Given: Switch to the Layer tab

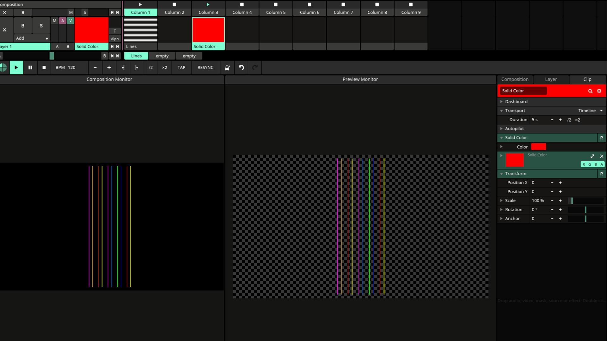Looking at the screenshot, I should [551, 80].
